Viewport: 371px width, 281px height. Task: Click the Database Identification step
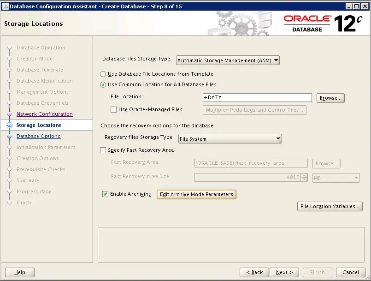(x=45, y=81)
